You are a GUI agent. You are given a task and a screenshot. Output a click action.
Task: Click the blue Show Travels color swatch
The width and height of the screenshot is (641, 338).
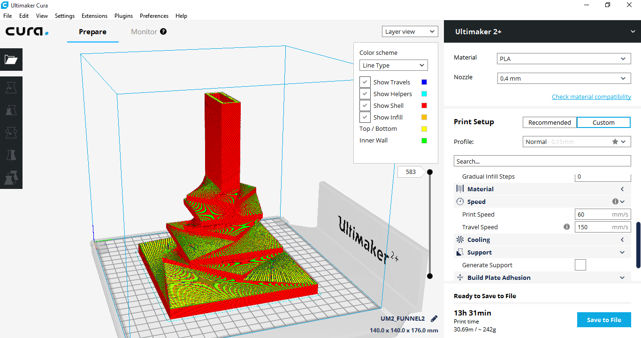(424, 82)
